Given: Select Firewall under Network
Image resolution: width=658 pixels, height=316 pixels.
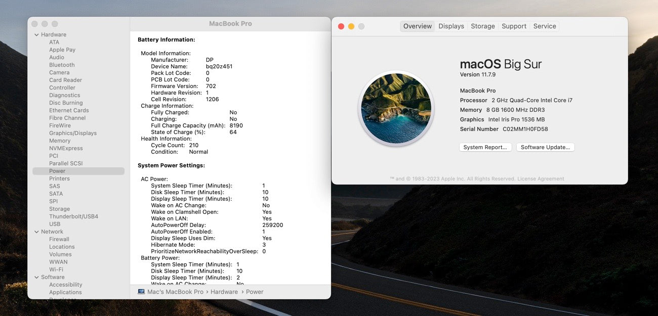Looking at the screenshot, I should tap(59, 240).
